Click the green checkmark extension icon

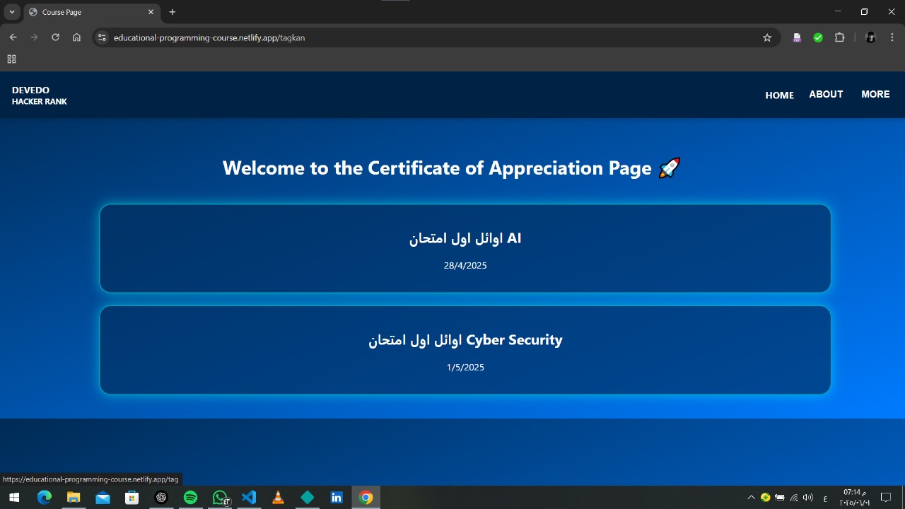(x=818, y=37)
